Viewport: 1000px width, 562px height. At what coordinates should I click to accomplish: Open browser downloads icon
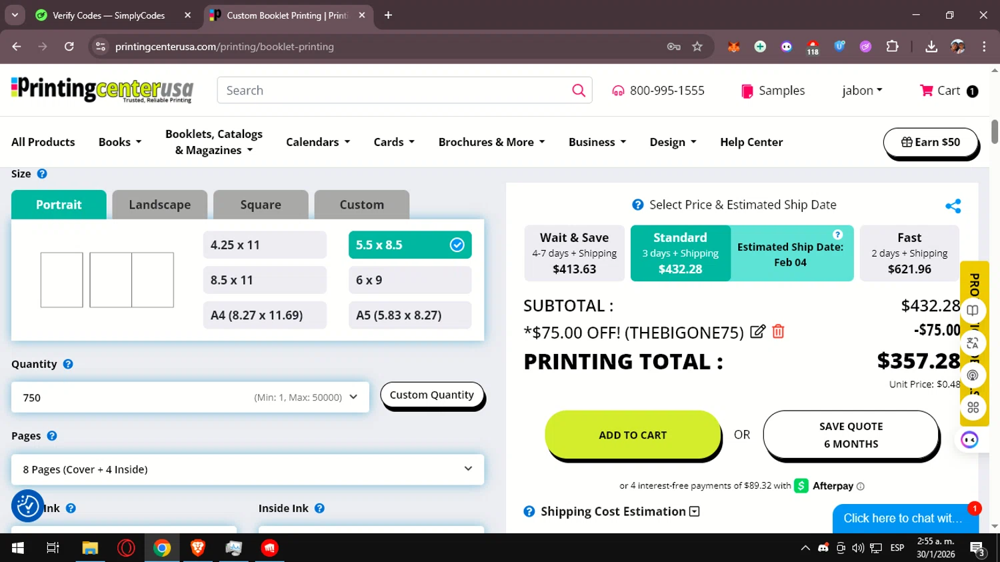(931, 47)
